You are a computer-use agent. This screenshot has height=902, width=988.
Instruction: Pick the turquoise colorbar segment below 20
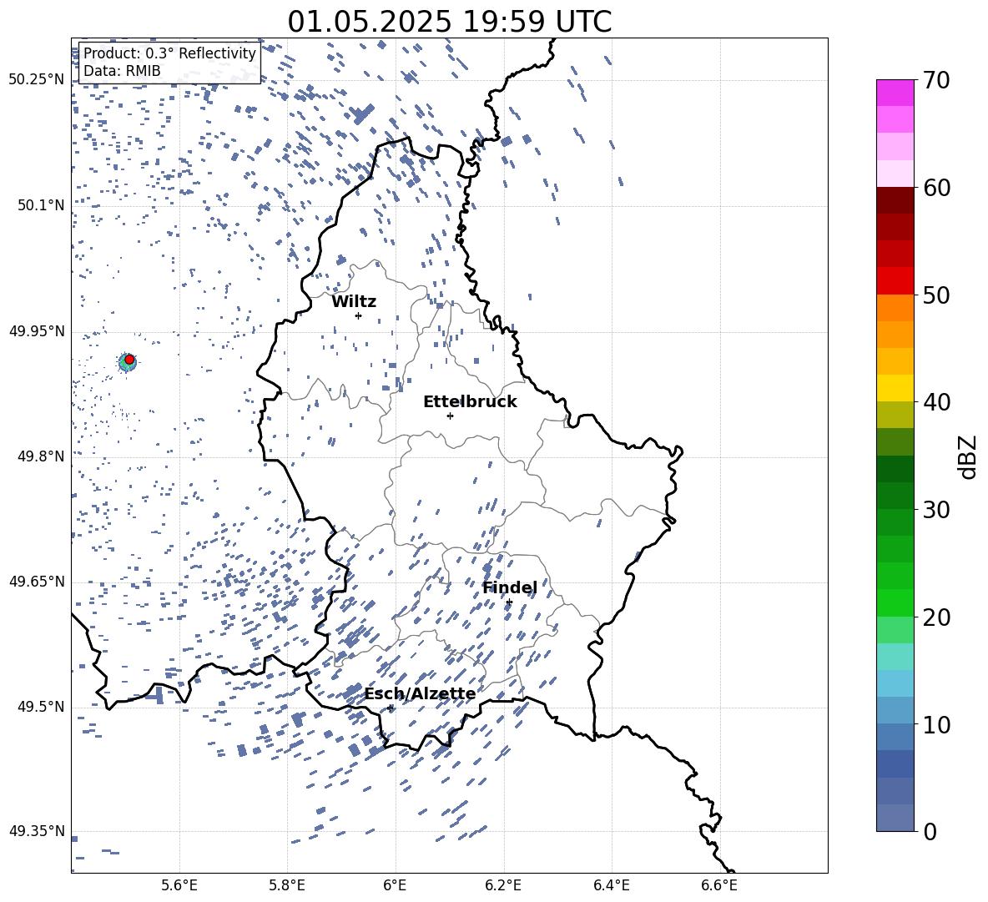point(895,657)
